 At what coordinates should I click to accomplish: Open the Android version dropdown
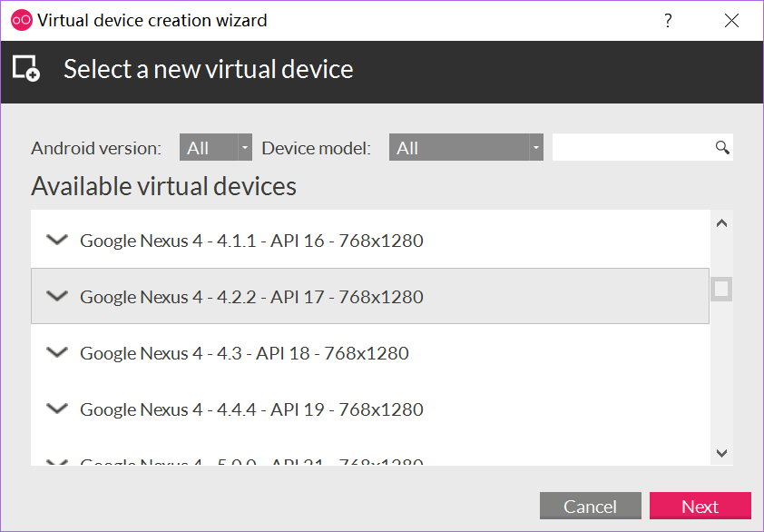(x=216, y=147)
